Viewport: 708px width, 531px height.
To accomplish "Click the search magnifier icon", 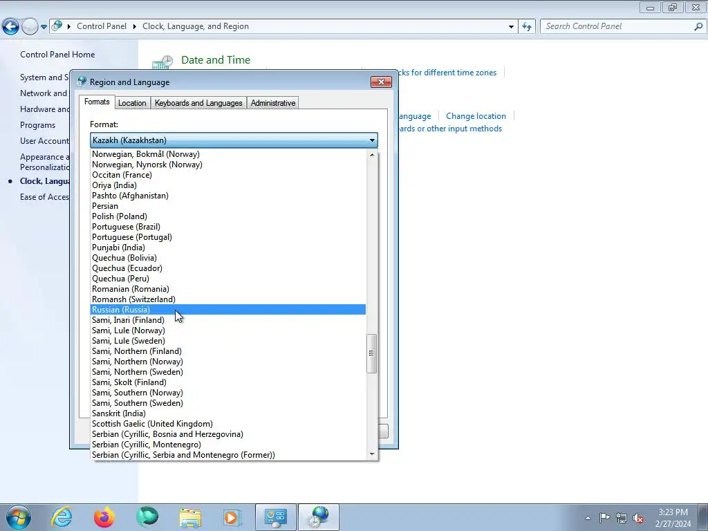I will point(698,26).
